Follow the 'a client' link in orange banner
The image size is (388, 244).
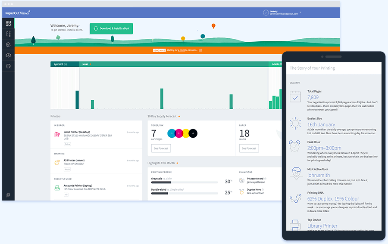[x=182, y=50]
